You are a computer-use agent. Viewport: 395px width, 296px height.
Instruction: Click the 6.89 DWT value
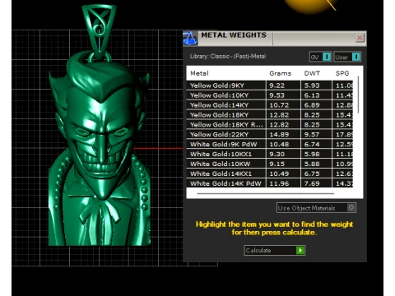312,105
